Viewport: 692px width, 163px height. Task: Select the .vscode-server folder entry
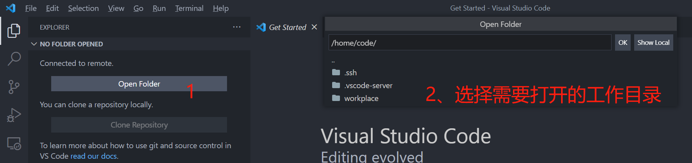click(x=501, y=85)
